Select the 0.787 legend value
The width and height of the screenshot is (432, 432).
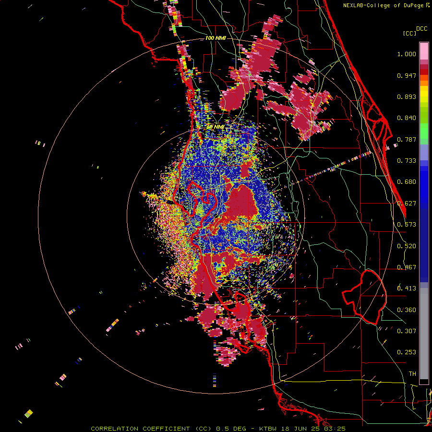(x=407, y=139)
